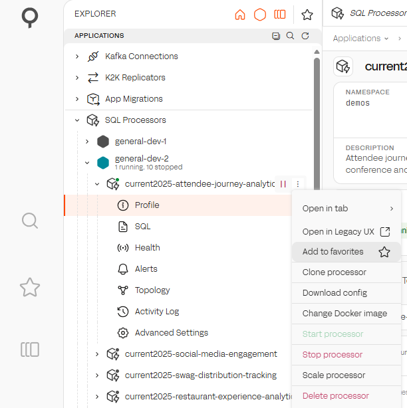Expand current2025-social-media-engagement node
The image size is (407, 408).
click(x=97, y=354)
